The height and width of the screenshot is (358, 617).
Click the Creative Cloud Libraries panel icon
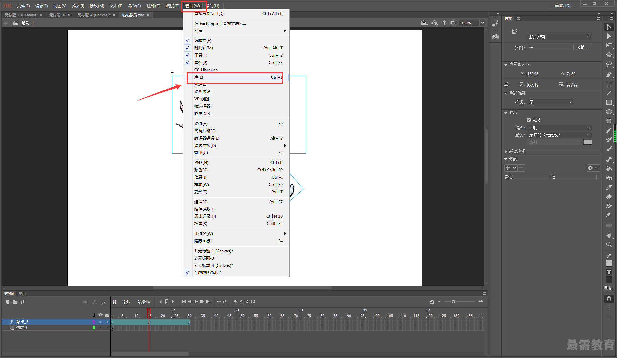pos(495,37)
